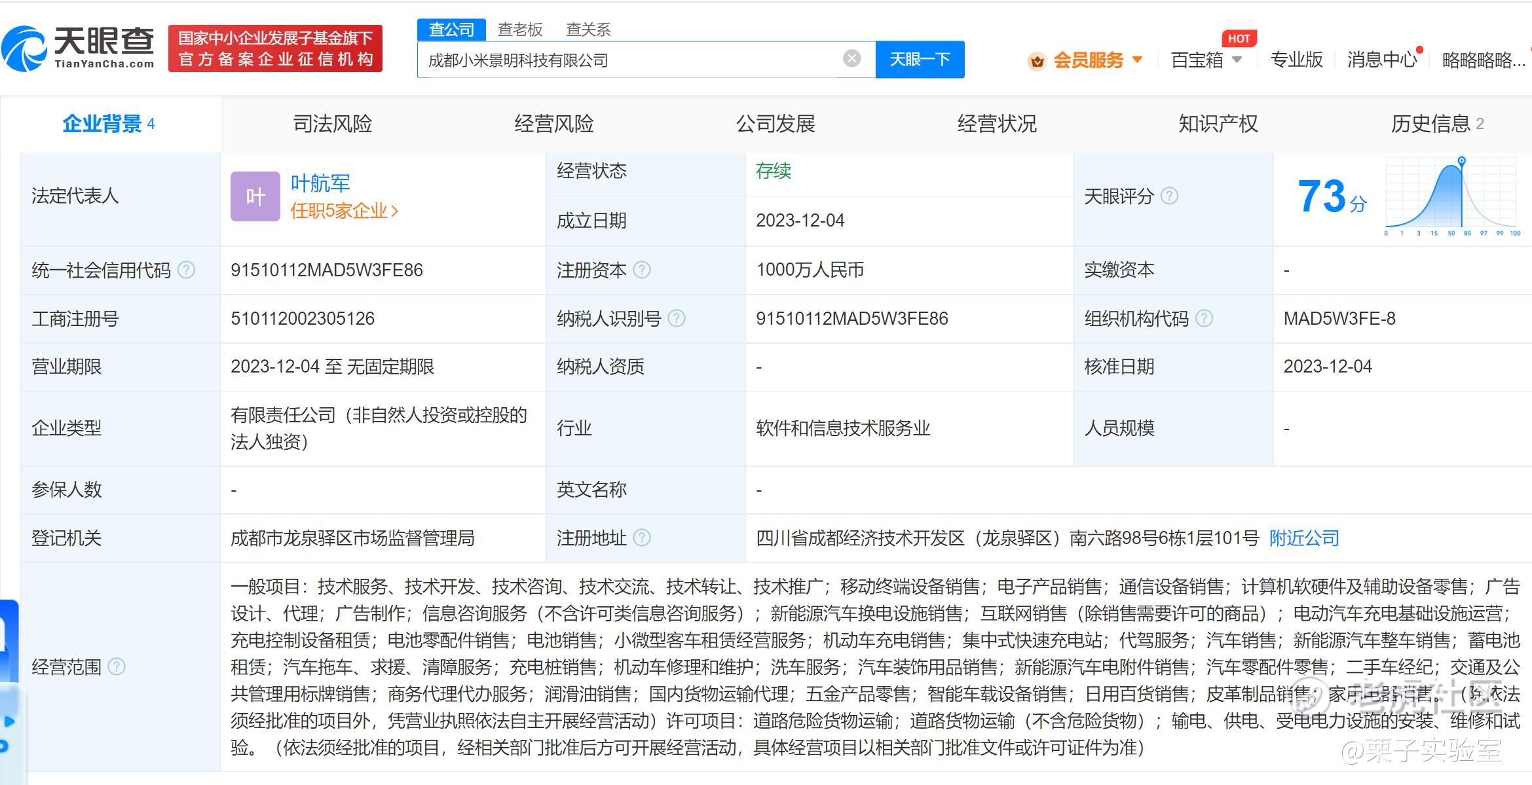Image resolution: width=1532 pixels, height=785 pixels.
Task: Click the 叶 avatar of legal representative
Action: click(255, 196)
